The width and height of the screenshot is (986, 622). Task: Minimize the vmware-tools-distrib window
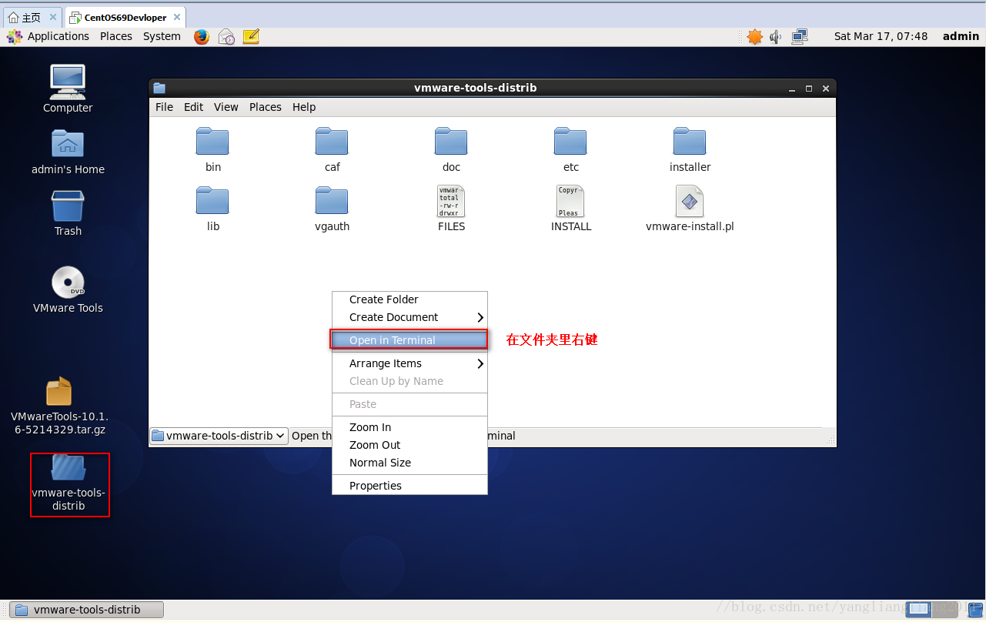[x=792, y=89]
